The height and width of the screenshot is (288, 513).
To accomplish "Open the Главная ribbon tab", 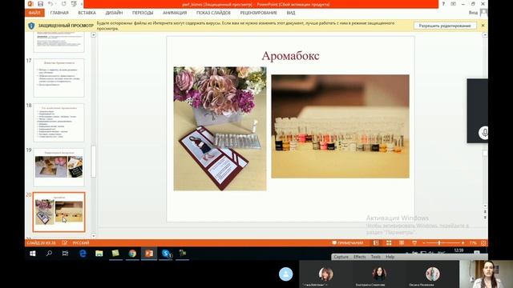I will 59,13.
